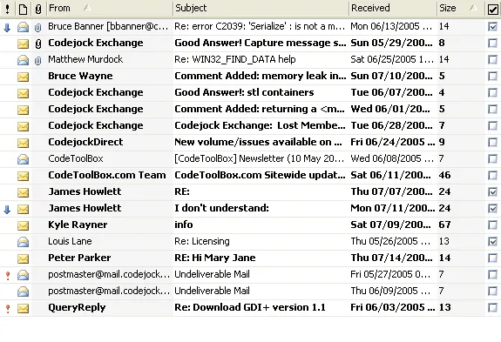Select 'Good Answer!: stl containers' subject
Viewport: 501px width, 342px height.
click(244, 92)
